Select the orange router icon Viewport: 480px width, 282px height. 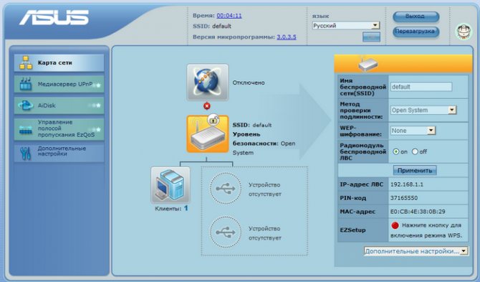(208, 134)
